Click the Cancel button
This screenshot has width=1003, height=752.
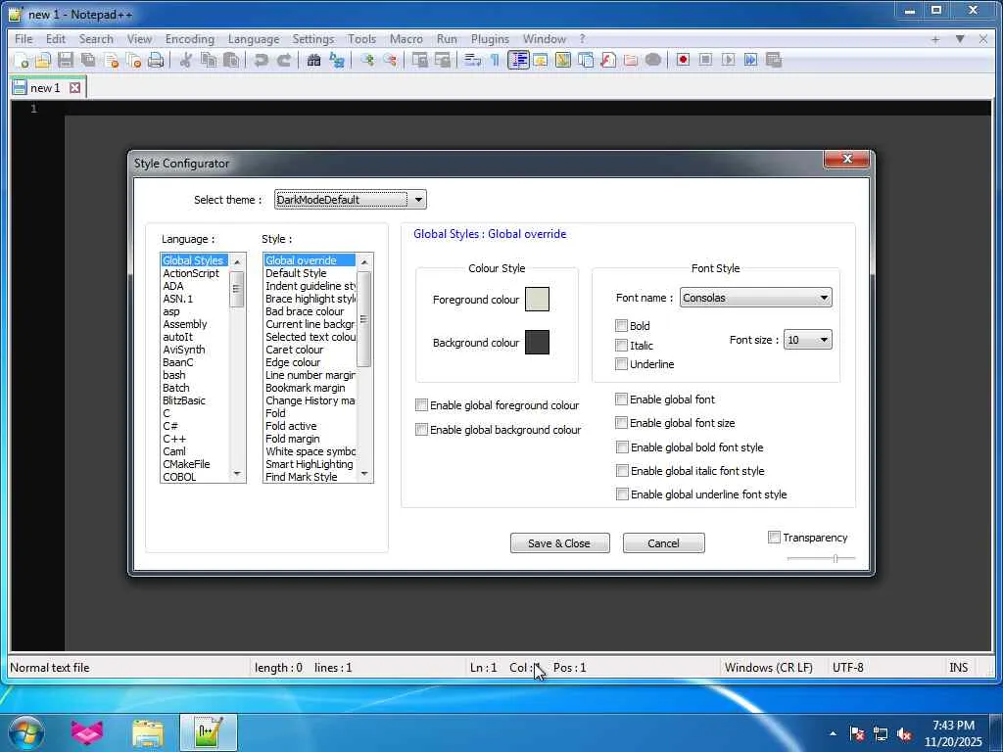click(x=663, y=542)
